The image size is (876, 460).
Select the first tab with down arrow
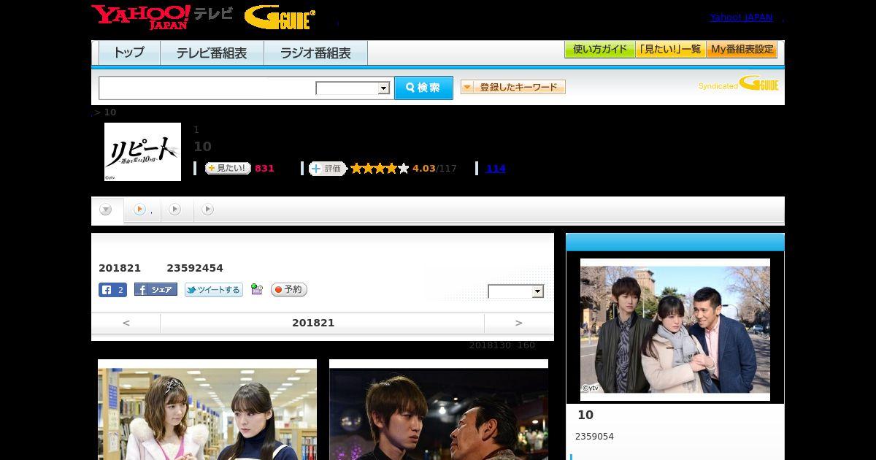pos(107,210)
